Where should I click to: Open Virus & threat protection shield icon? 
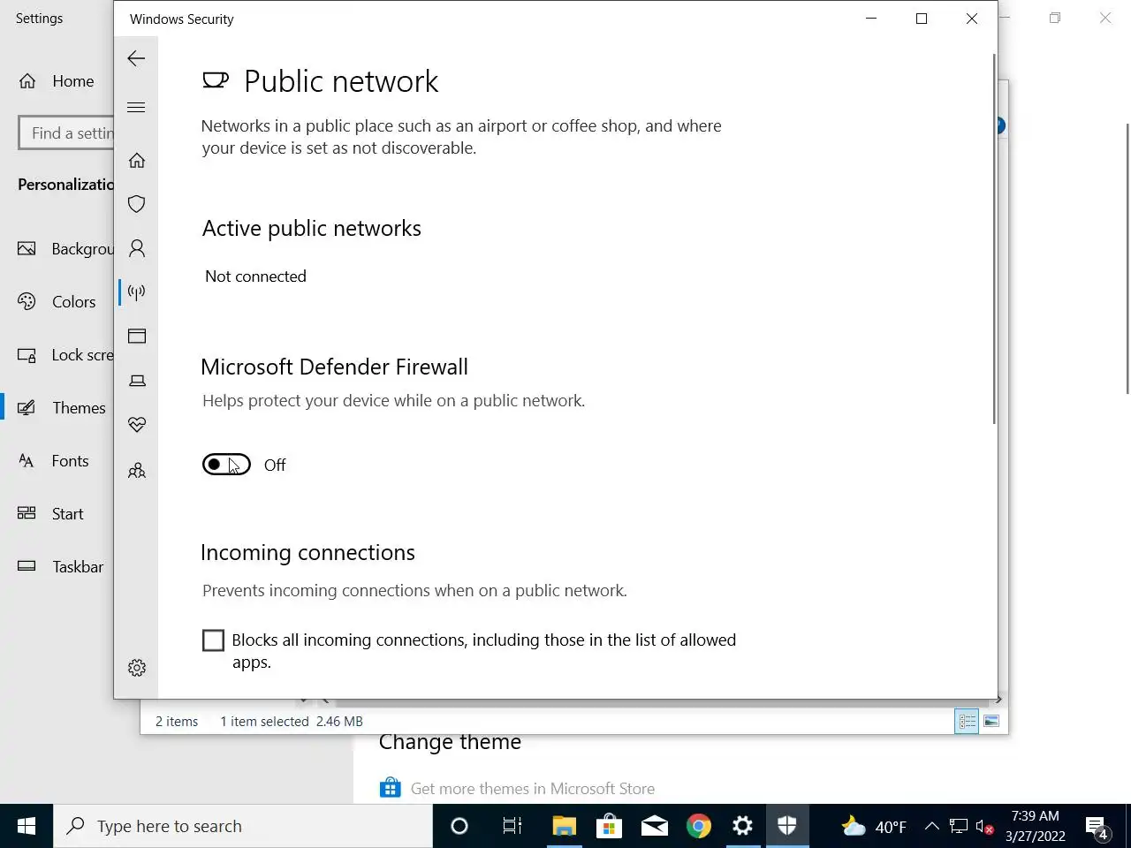click(137, 204)
